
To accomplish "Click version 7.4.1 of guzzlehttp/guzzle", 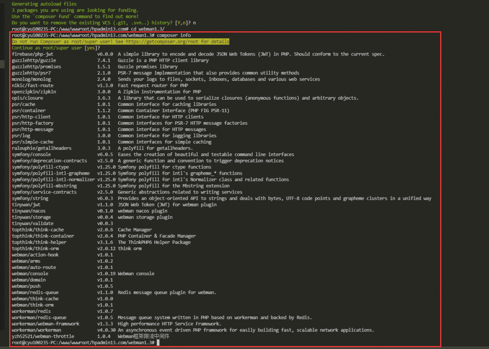I will (104, 60).
